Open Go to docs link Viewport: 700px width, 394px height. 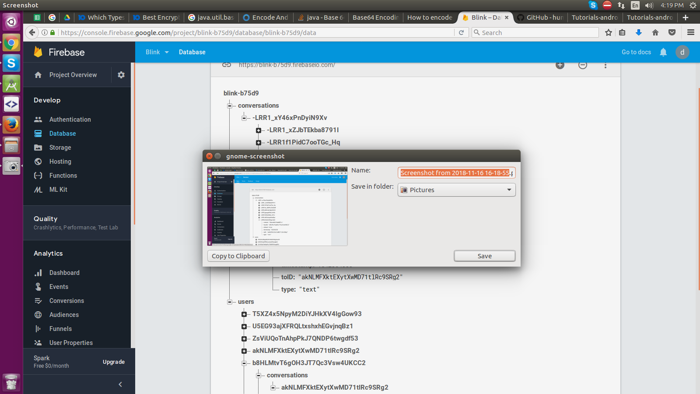636,52
